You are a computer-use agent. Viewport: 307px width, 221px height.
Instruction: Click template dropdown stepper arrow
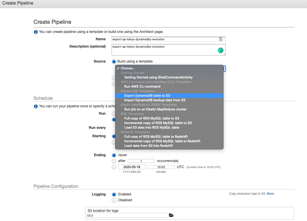click(224, 69)
